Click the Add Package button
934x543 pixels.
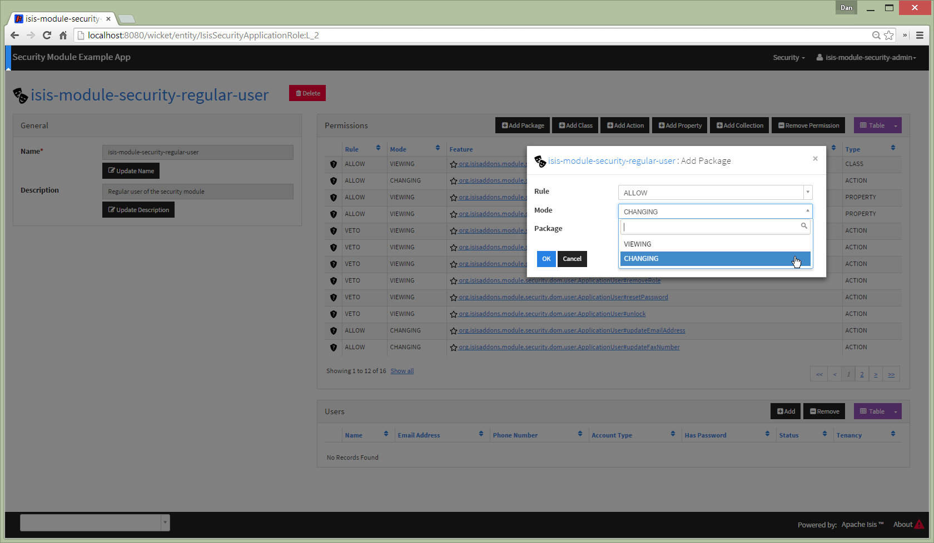point(523,125)
